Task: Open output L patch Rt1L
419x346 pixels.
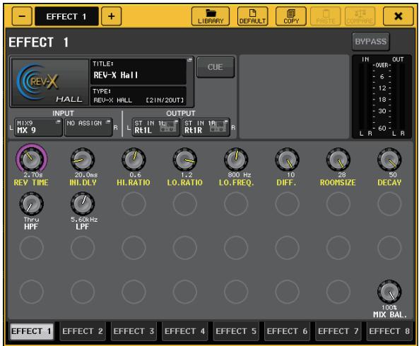Action: [x=155, y=127]
